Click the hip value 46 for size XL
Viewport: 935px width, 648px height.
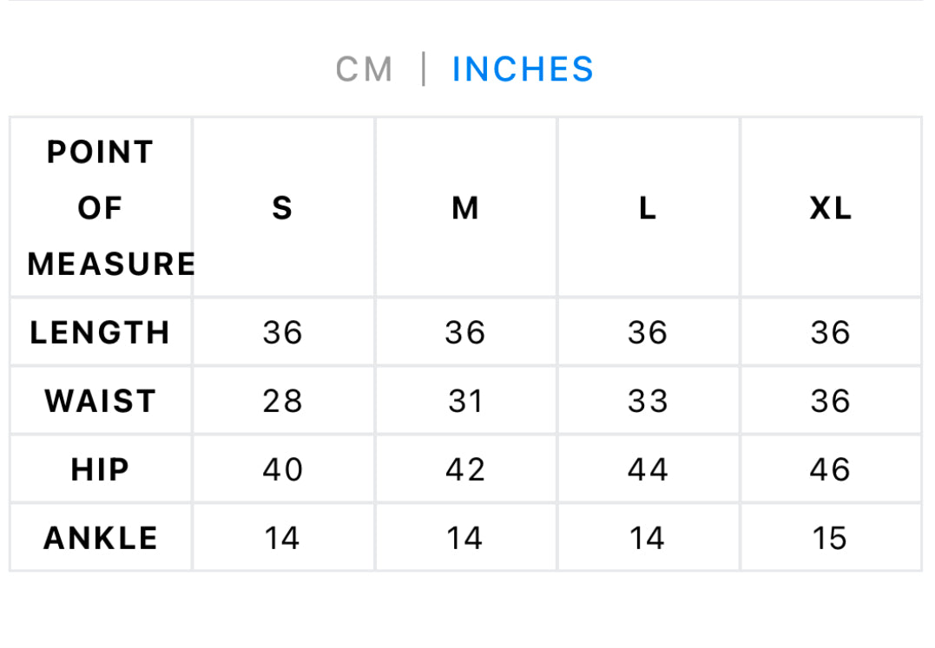coord(831,469)
